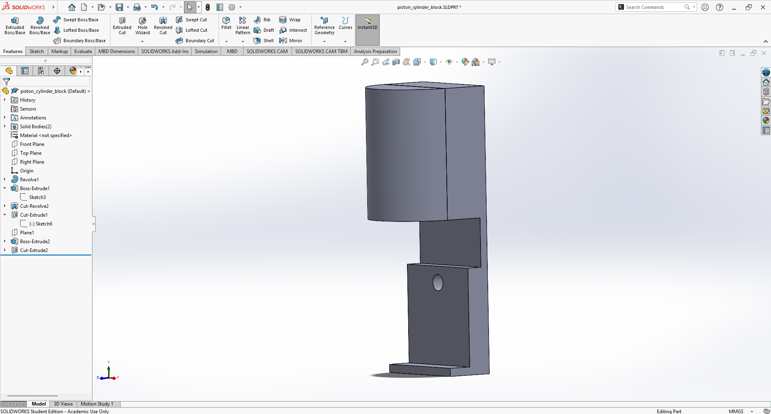
Task: Switch to the Evaluate tab
Action: [83, 51]
